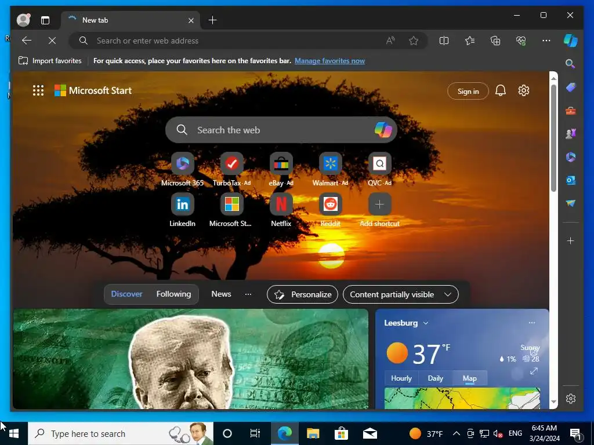Viewport: 594px width, 445px height.
Task: Select the Discover feed tab
Action: point(126,294)
